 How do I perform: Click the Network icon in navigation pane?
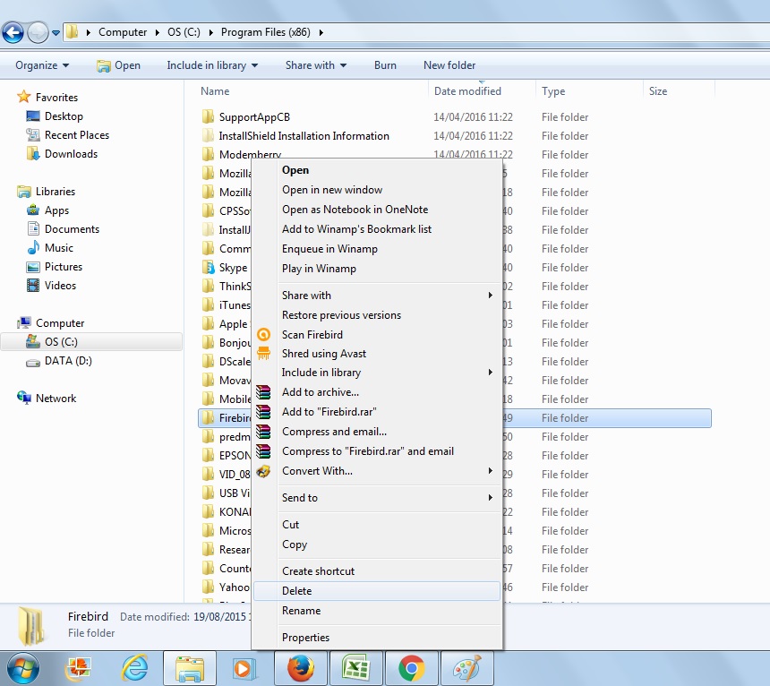23,398
